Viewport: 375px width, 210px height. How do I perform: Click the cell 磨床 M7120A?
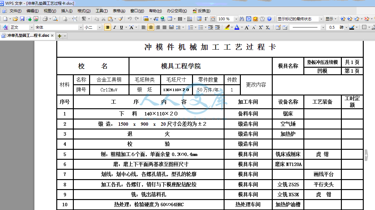pos(288,164)
